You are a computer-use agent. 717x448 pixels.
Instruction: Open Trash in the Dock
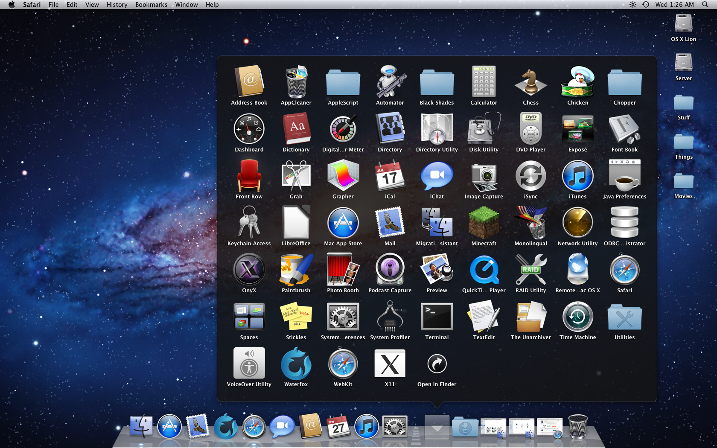pyautogui.click(x=578, y=426)
